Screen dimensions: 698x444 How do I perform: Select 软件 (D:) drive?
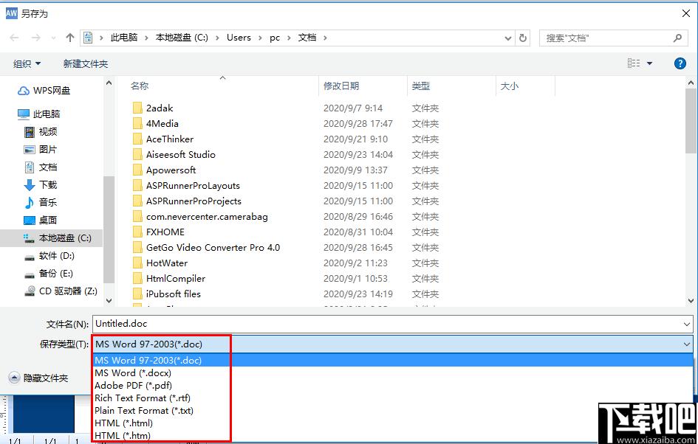49,256
